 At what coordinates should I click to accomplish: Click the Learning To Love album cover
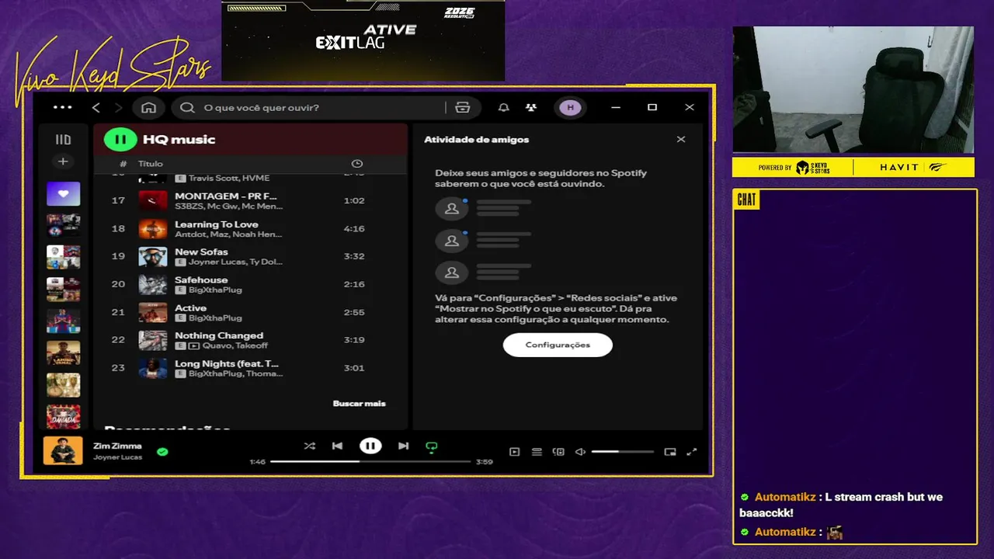point(153,228)
